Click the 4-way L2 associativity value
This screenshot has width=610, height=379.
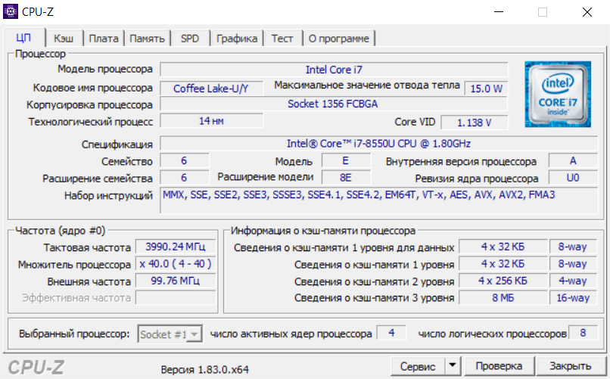point(573,281)
